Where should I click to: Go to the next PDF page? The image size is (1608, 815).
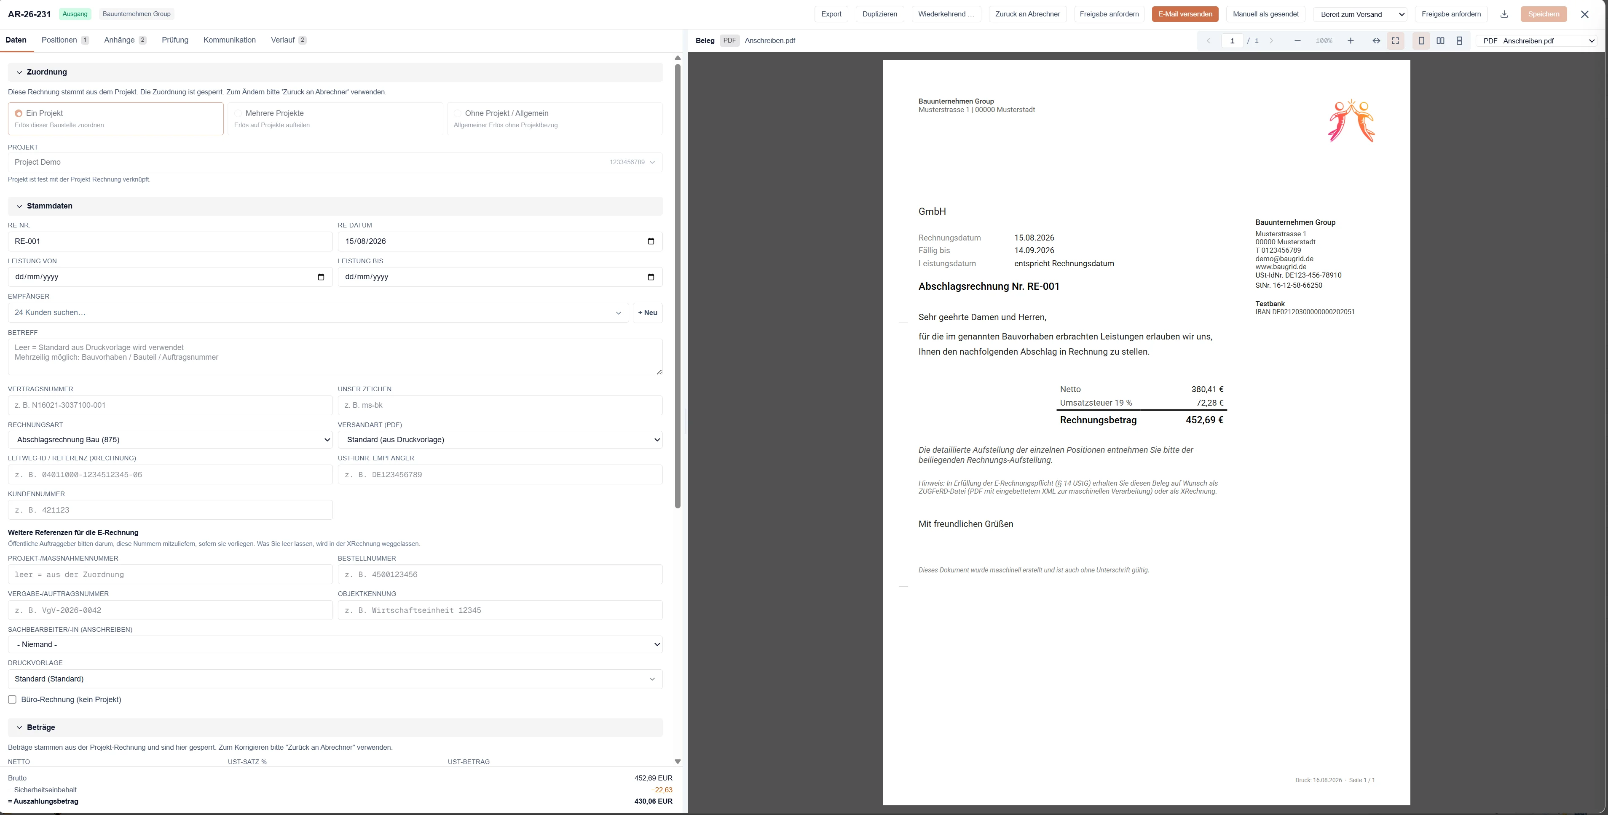tap(1272, 40)
